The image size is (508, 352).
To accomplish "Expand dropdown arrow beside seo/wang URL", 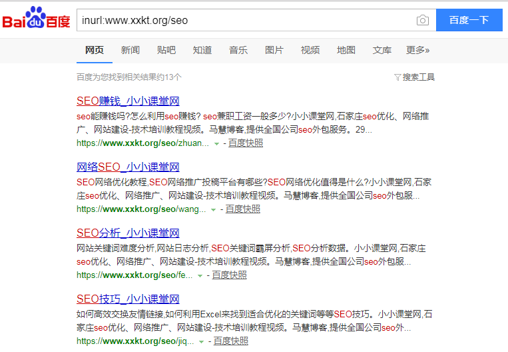I will tap(213, 209).
